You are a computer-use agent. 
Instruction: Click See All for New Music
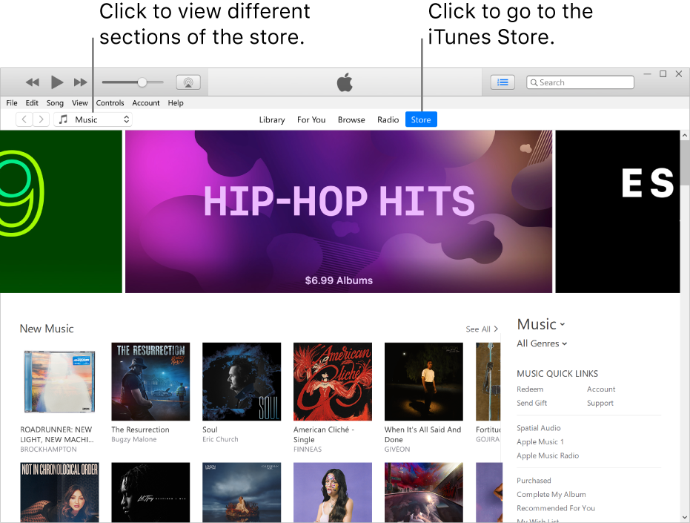pos(482,329)
